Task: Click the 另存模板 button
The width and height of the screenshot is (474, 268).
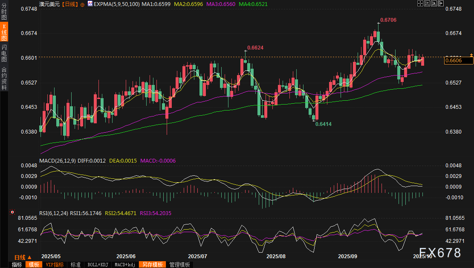Action: pyautogui.click(x=153, y=265)
